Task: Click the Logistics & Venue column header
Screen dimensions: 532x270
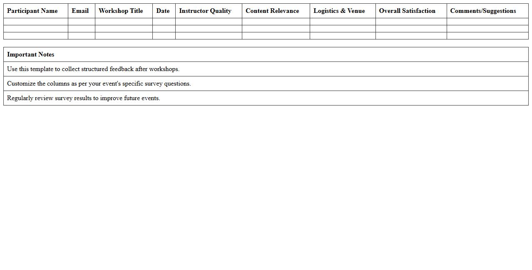Action: pos(339,11)
